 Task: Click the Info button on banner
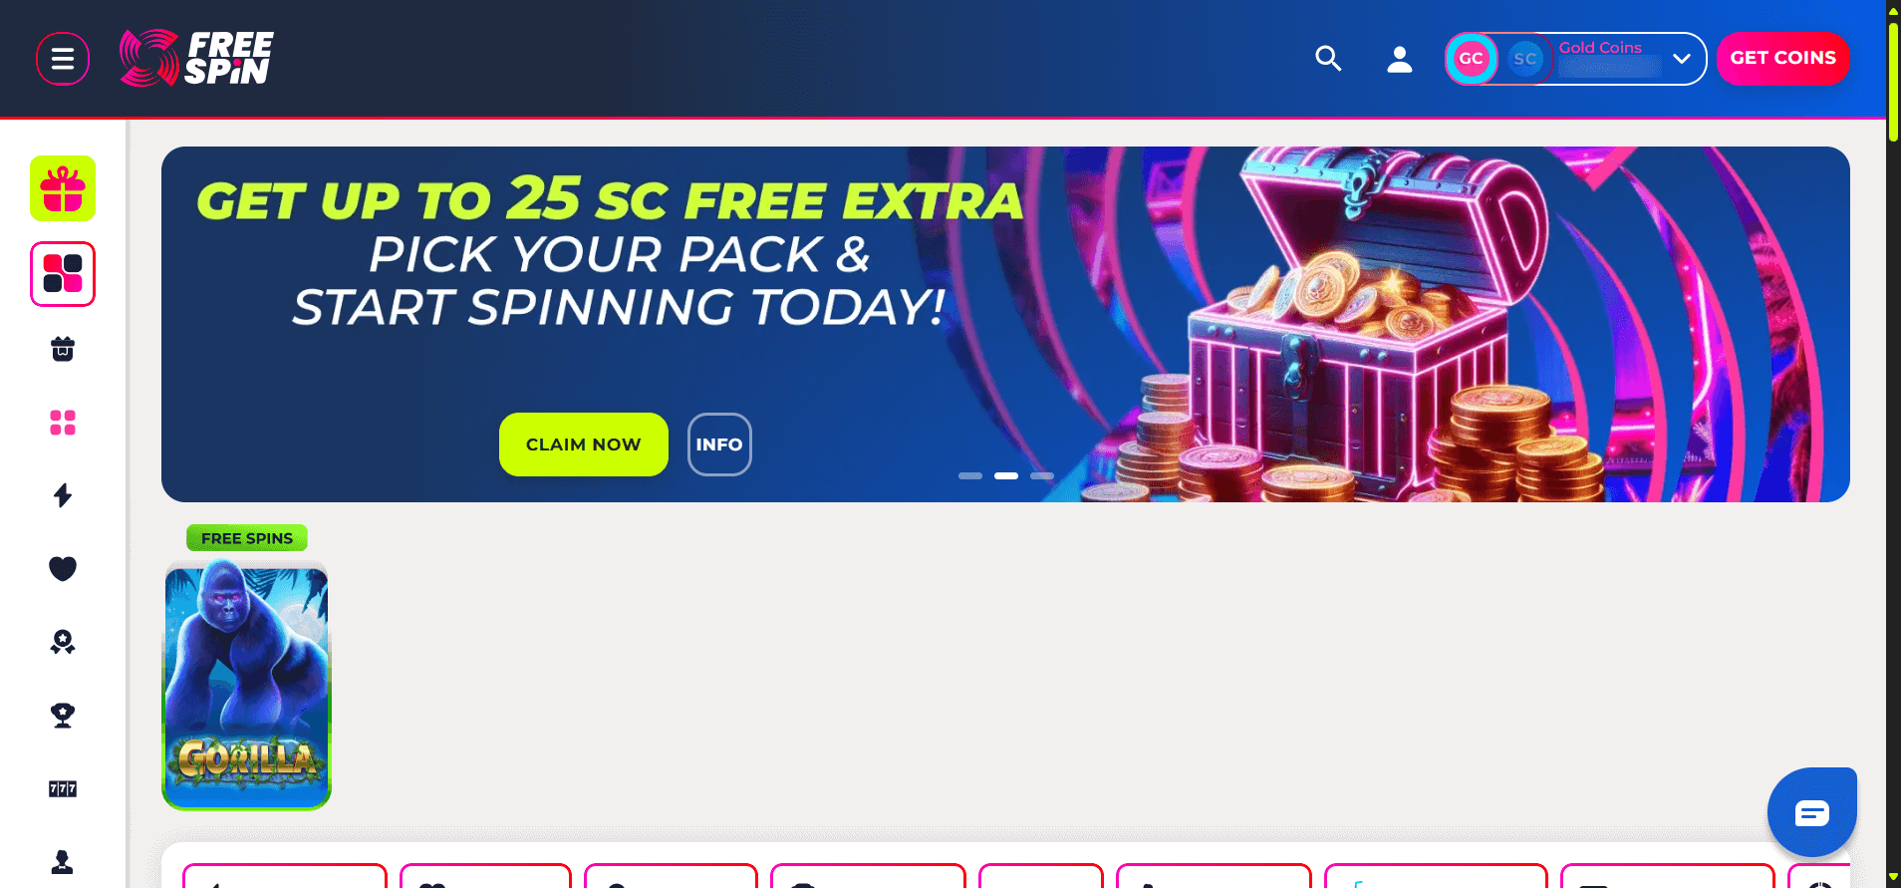click(x=719, y=444)
